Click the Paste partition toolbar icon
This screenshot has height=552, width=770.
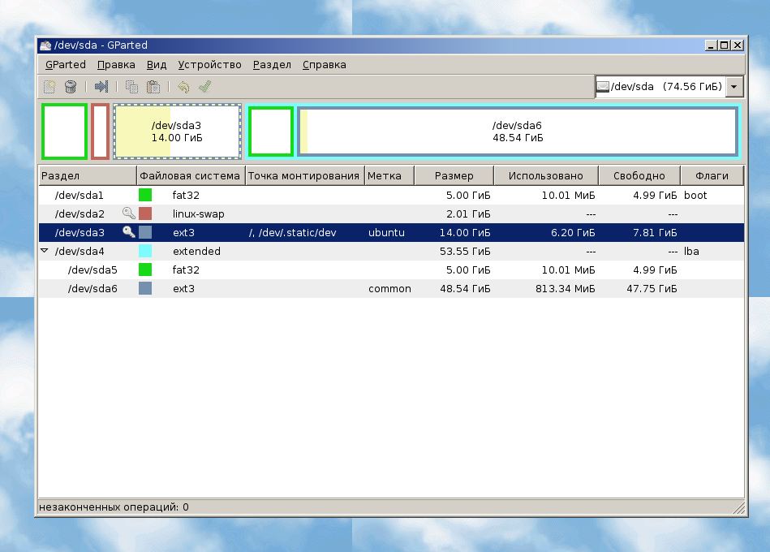[153, 87]
